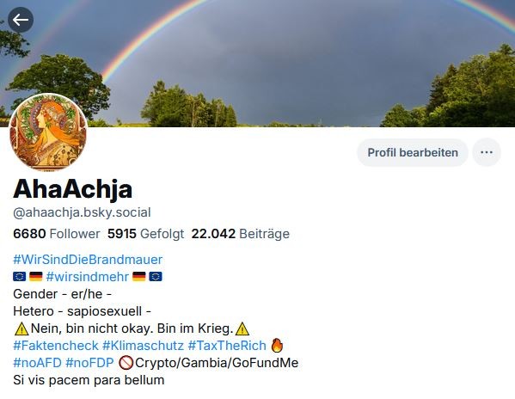Follow the #Faktencheck hashtag link

(x=56, y=346)
